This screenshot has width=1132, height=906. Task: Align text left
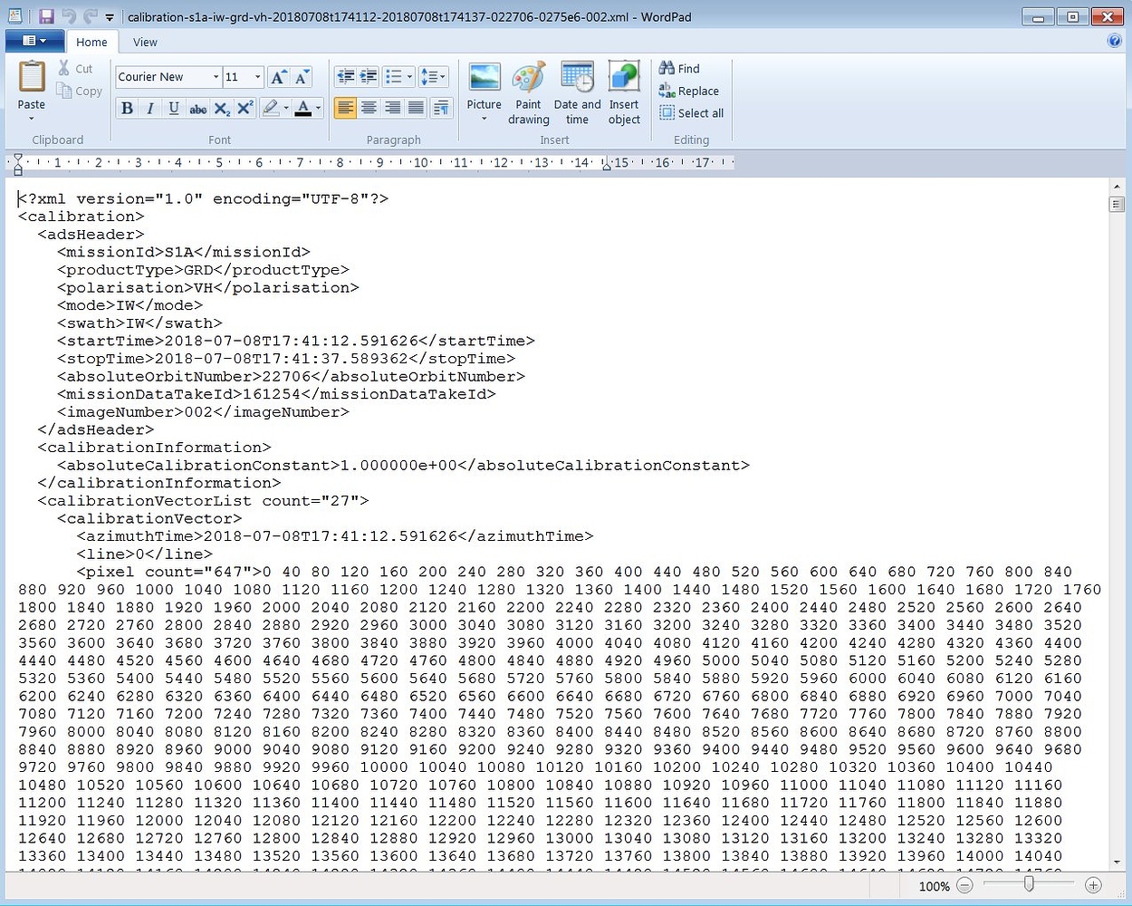(x=345, y=109)
